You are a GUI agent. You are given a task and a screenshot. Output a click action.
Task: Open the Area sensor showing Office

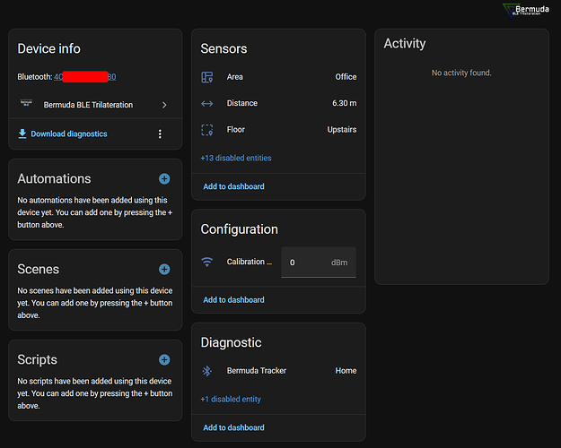(x=278, y=77)
